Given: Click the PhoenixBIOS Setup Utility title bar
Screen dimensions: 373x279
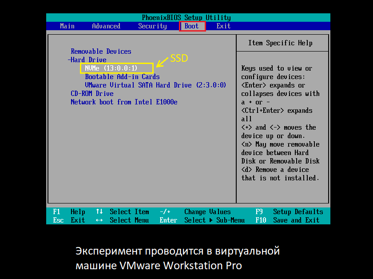Looking at the screenshot, I should (x=186, y=17).
